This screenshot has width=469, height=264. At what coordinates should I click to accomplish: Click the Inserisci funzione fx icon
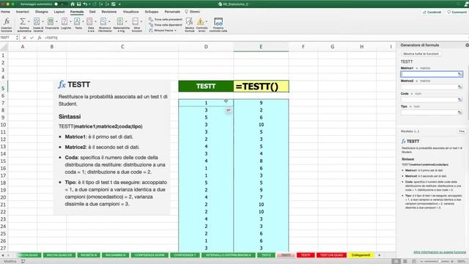[7, 21]
